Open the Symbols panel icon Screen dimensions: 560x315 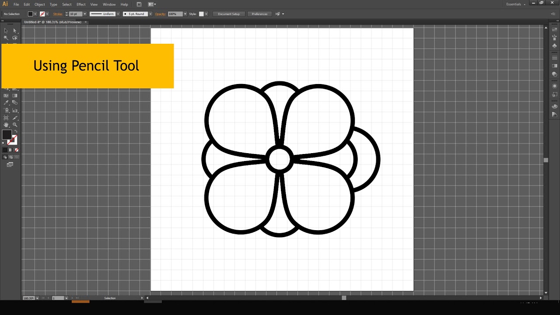(554, 45)
